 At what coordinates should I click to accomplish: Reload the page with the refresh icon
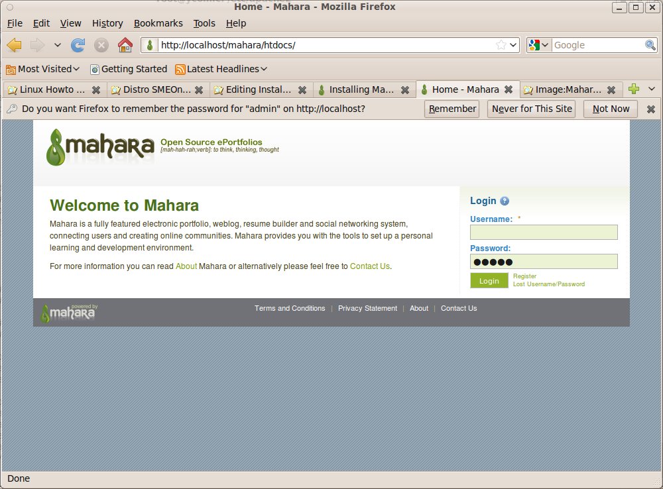(x=78, y=45)
